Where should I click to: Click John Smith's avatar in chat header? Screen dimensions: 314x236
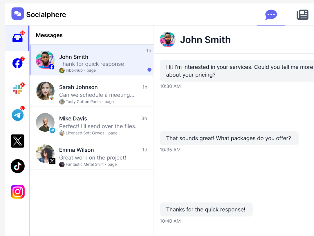tap(168, 40)
